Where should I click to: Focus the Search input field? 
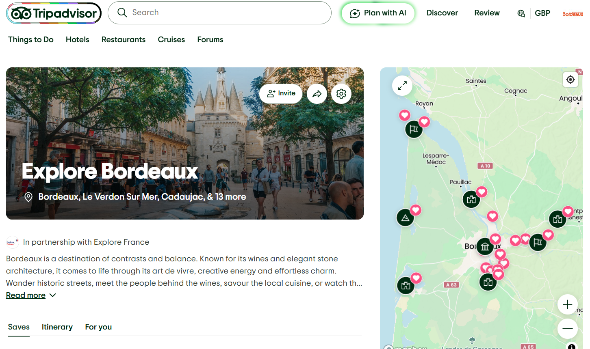[x=219, y=13]
